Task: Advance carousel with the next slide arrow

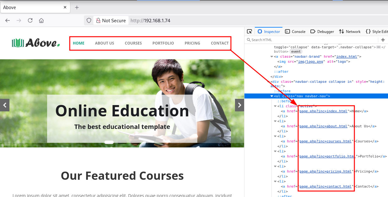Action: click(x=239, y=105)
